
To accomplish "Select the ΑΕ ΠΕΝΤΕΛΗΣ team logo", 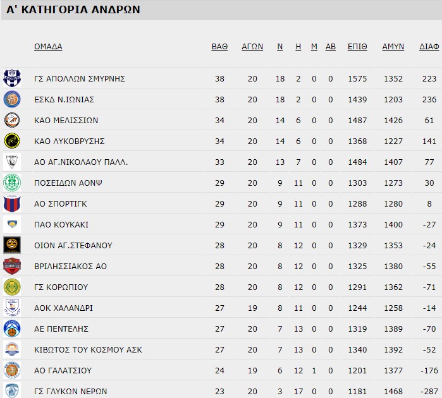I will (12, 329).
